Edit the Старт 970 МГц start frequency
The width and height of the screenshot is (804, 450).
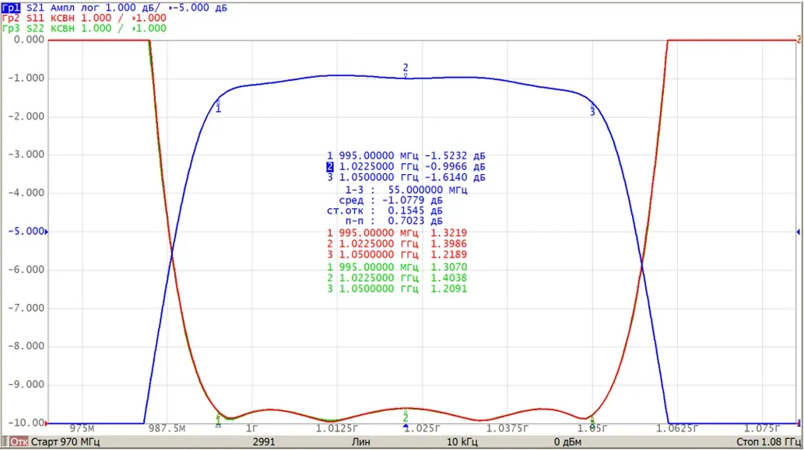point(65,441)
